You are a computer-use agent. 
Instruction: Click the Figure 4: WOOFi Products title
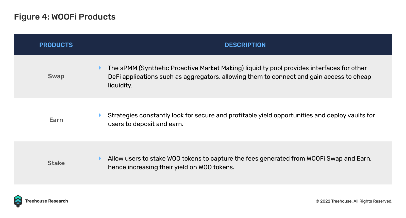click(65, 17)
